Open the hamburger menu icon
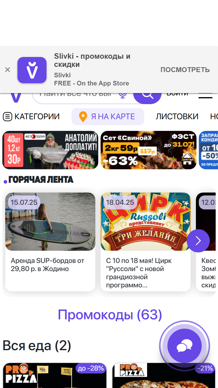218x388 pixels. click(205, 96)
